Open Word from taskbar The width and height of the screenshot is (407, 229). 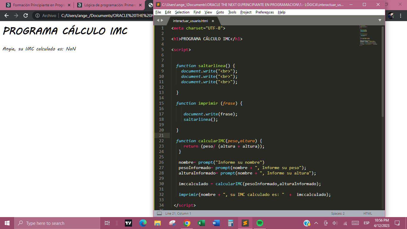pyautogui.click(x=216, y=223)
